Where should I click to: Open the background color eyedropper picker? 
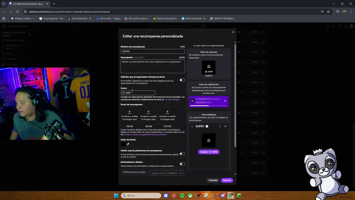(128, 144)
